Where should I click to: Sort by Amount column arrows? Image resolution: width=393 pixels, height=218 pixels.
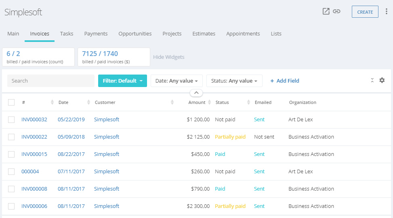point(209,102)
